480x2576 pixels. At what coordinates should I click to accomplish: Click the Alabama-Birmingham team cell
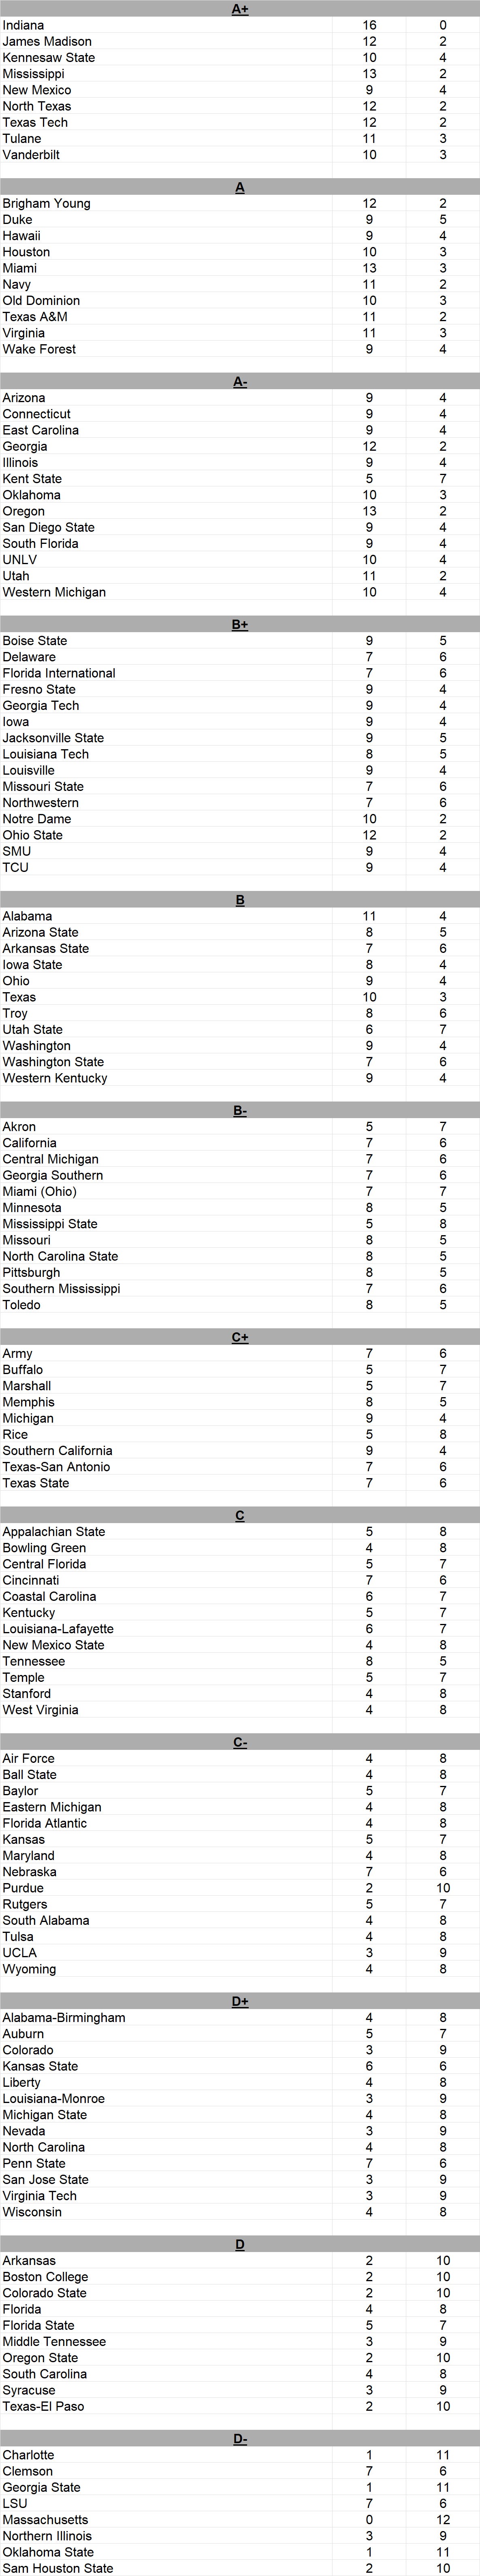coord(64,2018)
